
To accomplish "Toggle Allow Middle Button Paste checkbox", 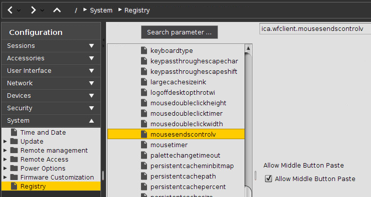I will click(268, 179).
